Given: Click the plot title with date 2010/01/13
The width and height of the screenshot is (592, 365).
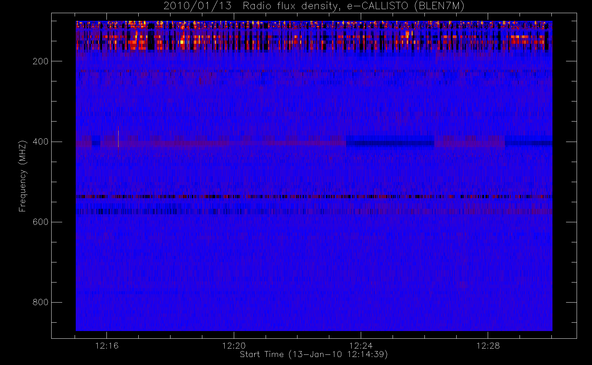Looking at the screenshot, I should pyautogui.click(x=314, y=6).
